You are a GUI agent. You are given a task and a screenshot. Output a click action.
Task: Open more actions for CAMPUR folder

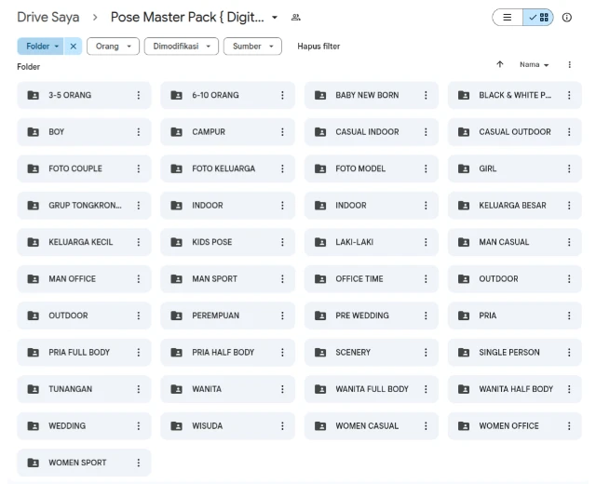point(282,132)
